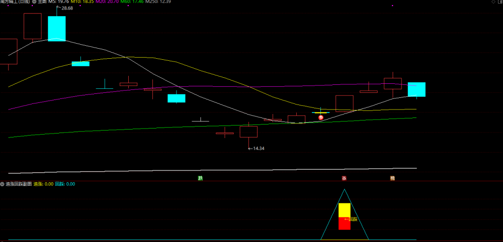The image size is (503, 242).
Task: Click the red 涨 marker on the time axis
Action: pos(344,178)
